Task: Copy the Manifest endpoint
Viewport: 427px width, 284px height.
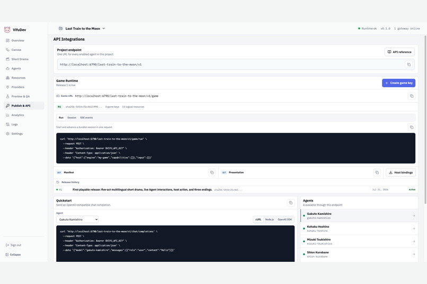Action: [x=212, y=172]
